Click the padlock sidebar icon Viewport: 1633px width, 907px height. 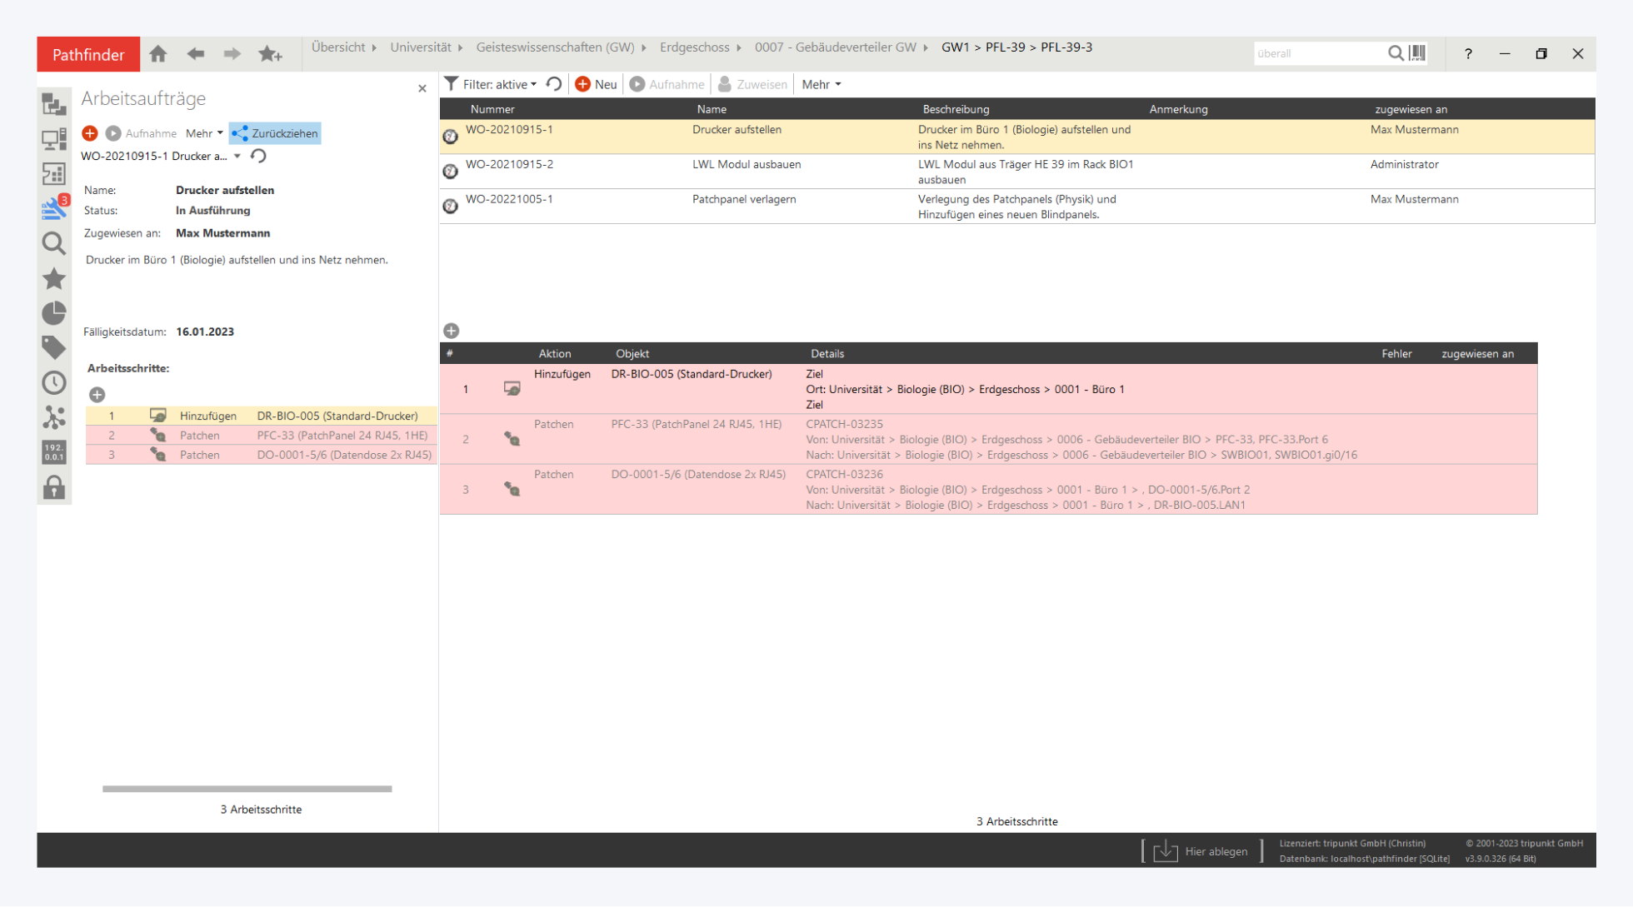tap(54, 487)
